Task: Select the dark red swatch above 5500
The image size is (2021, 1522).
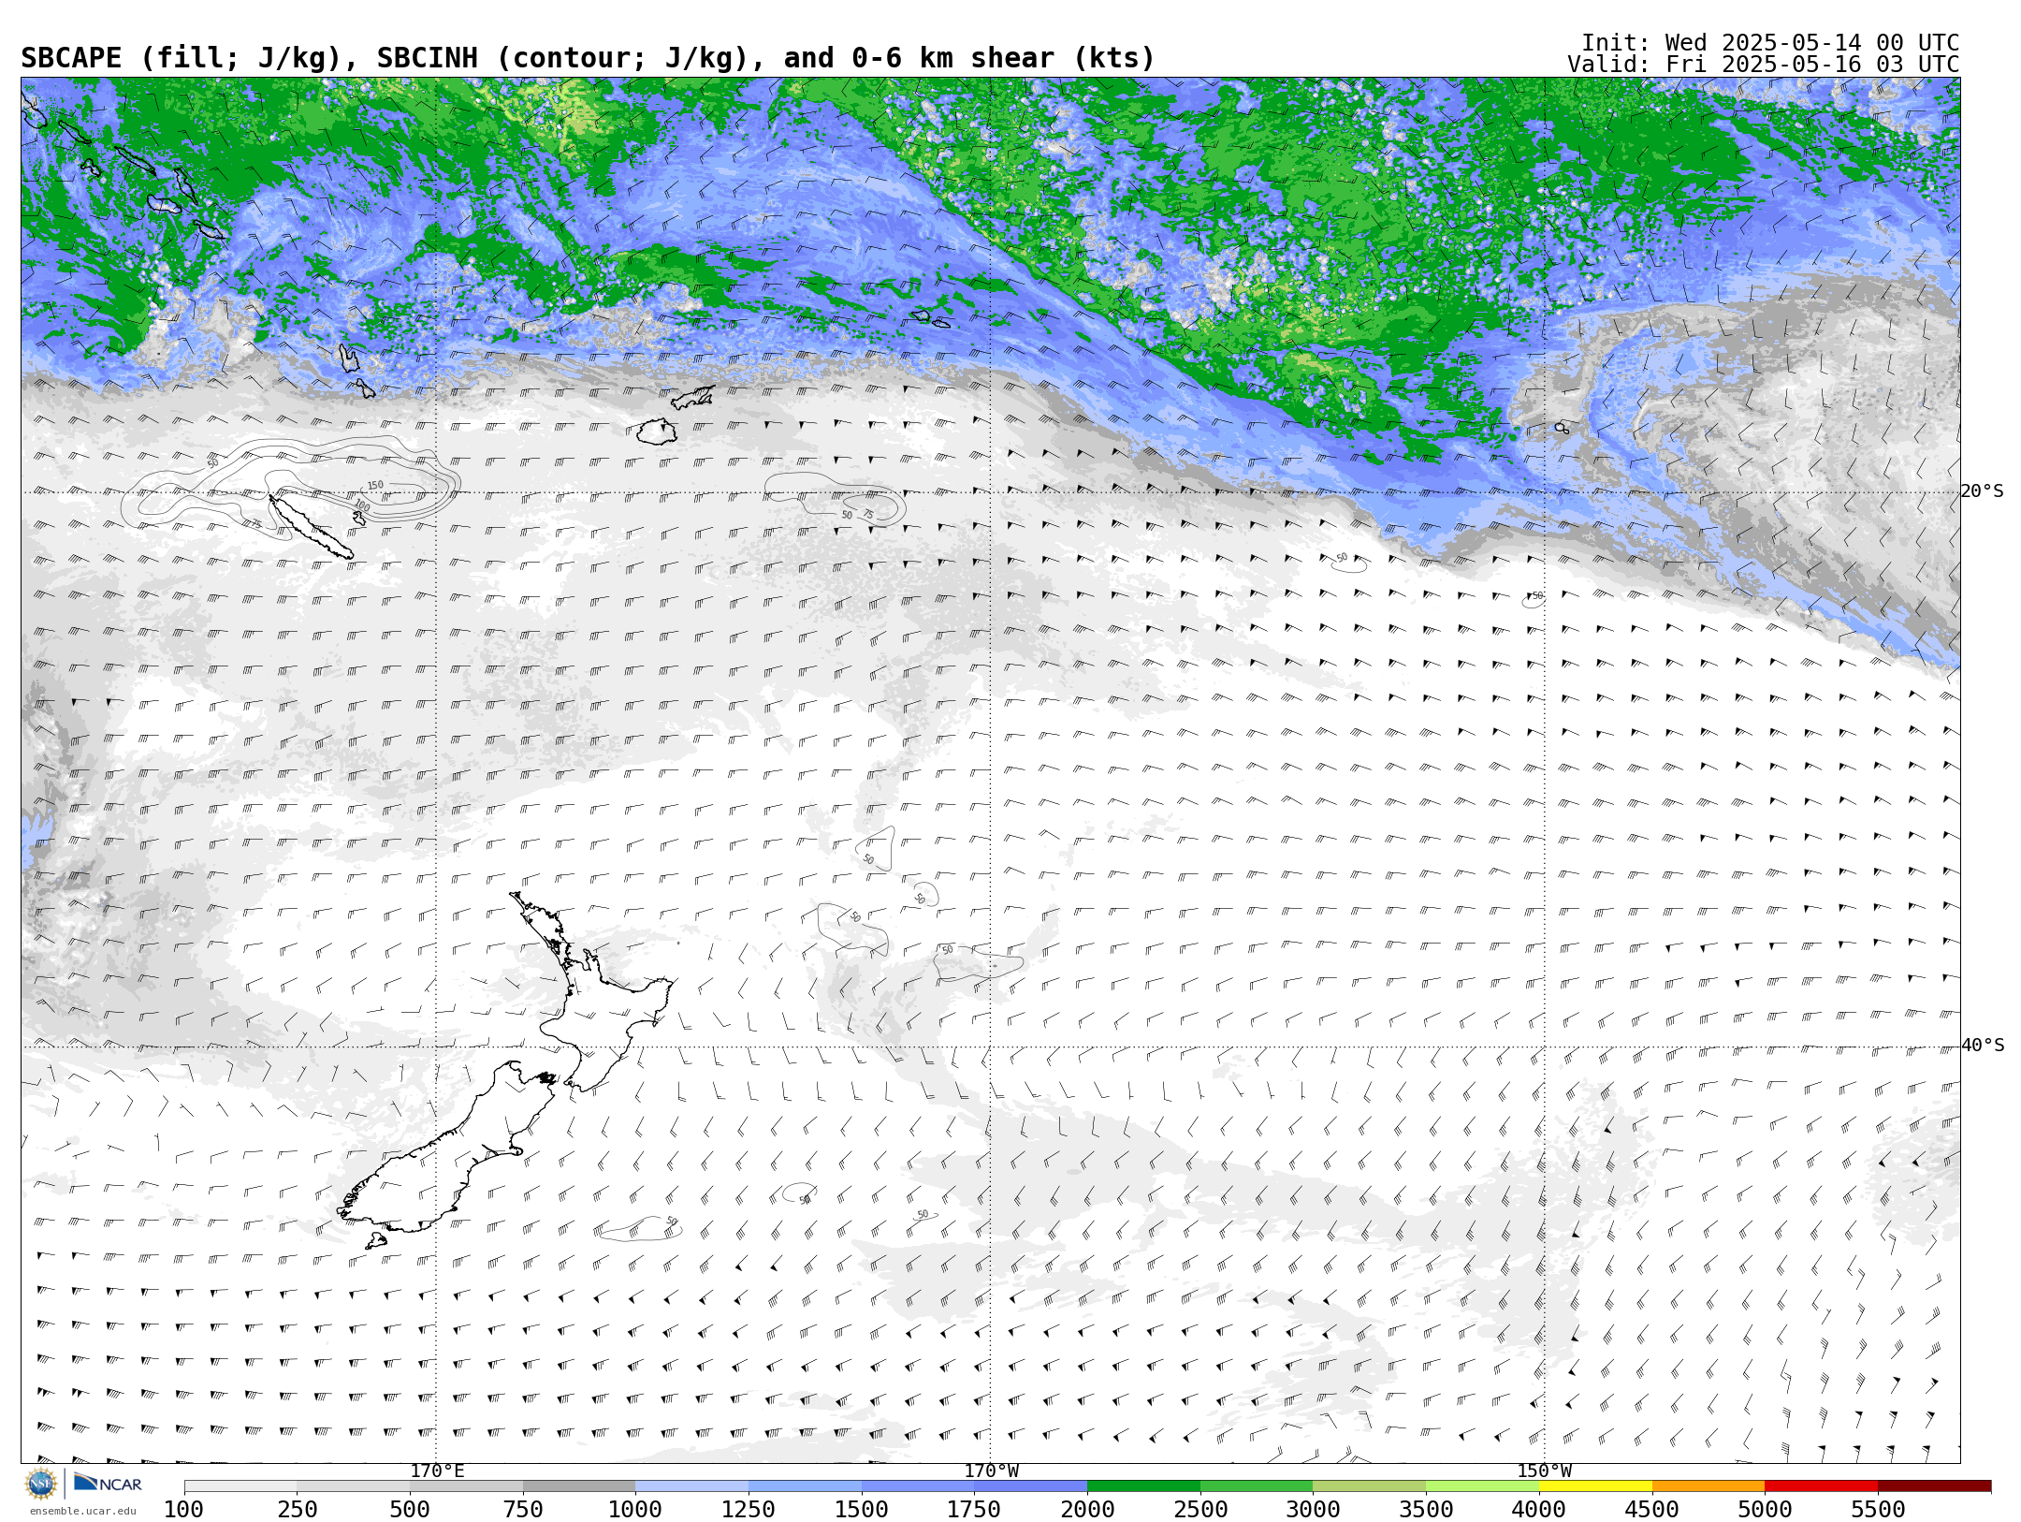Action: tap(1934, 1485)
